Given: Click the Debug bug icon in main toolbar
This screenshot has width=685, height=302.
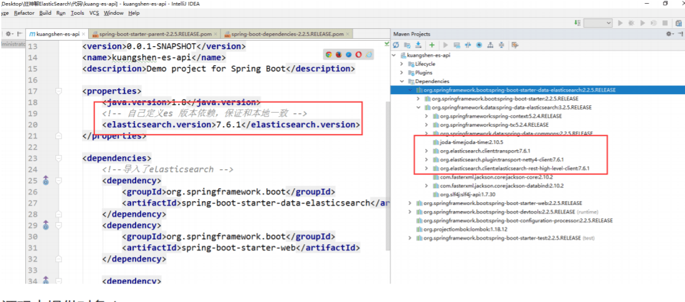Looking at the screenshot, I should [x=631, y=23].
